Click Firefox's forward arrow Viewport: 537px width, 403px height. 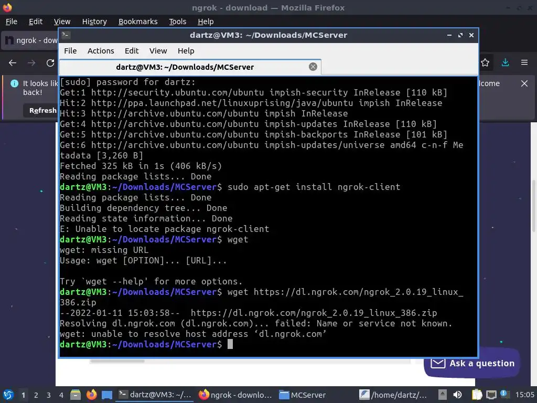[x=31, y=63]
